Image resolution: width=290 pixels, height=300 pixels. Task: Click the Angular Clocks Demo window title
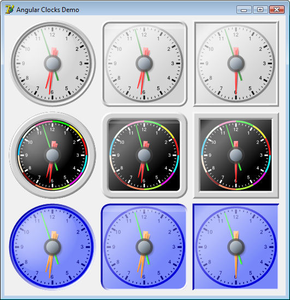tap(48, 10)
